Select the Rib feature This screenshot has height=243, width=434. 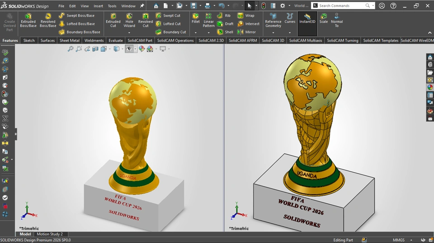(224, 16)
